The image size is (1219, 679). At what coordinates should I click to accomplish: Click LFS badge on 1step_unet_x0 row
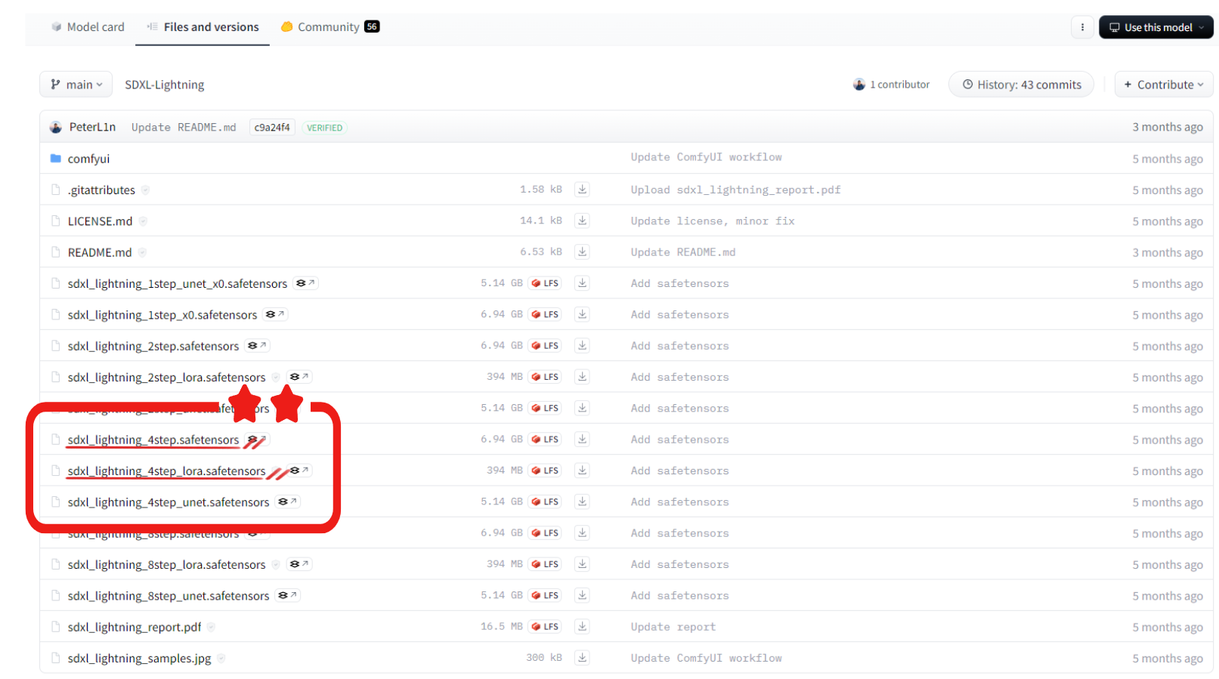coord(545,283)
